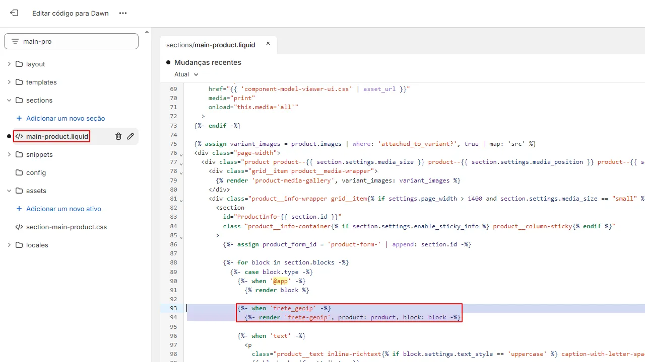Viewport: 645px width, 362px height.
Task: Open section-main-product.css file
Action: pyautogui.click(x=67, y=227)
